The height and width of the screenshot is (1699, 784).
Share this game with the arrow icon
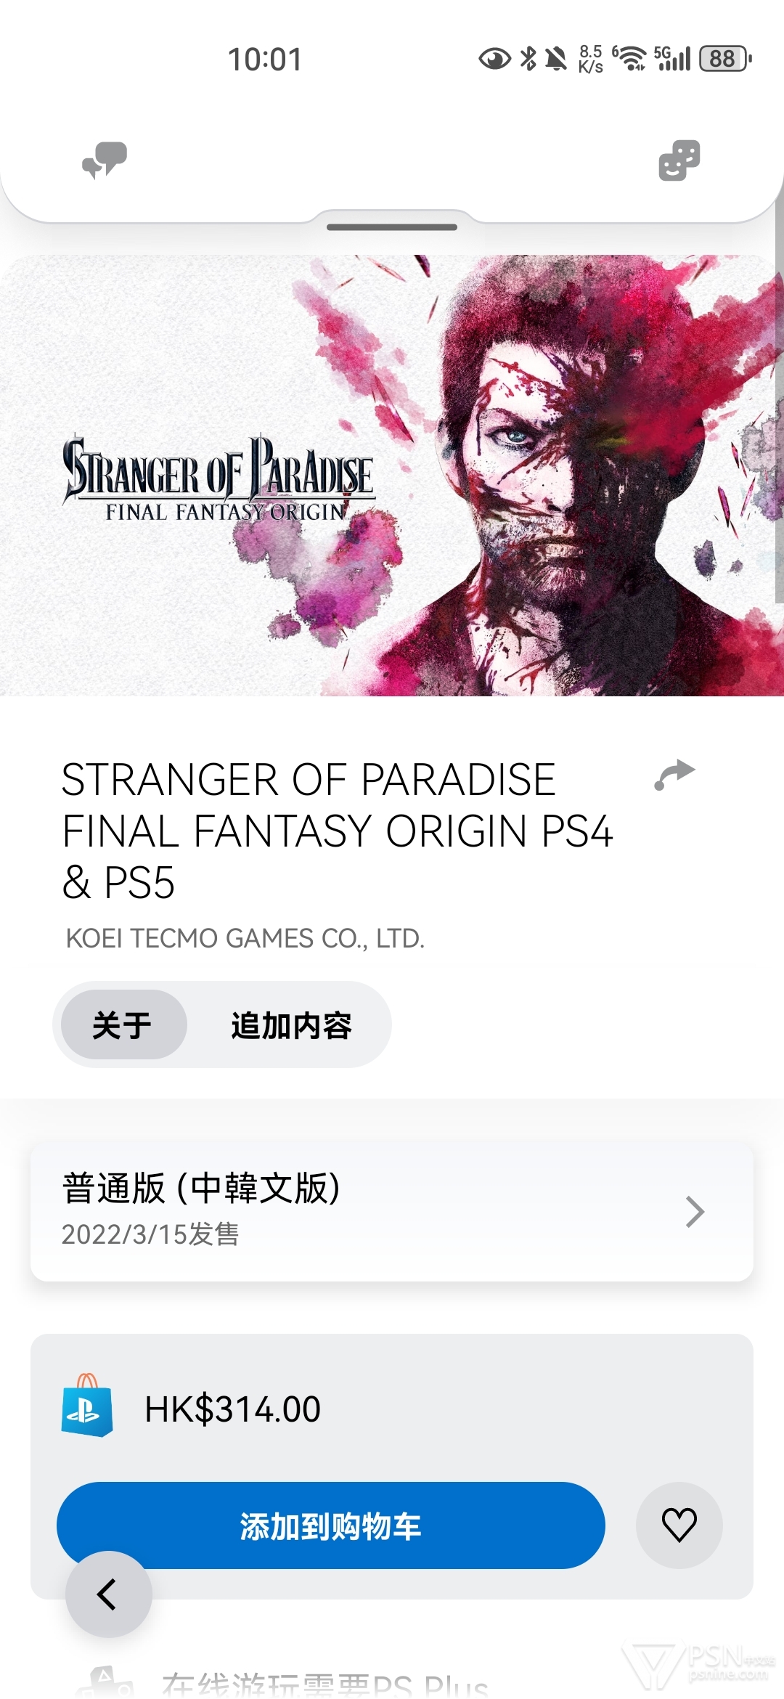(x=674, y=775)
